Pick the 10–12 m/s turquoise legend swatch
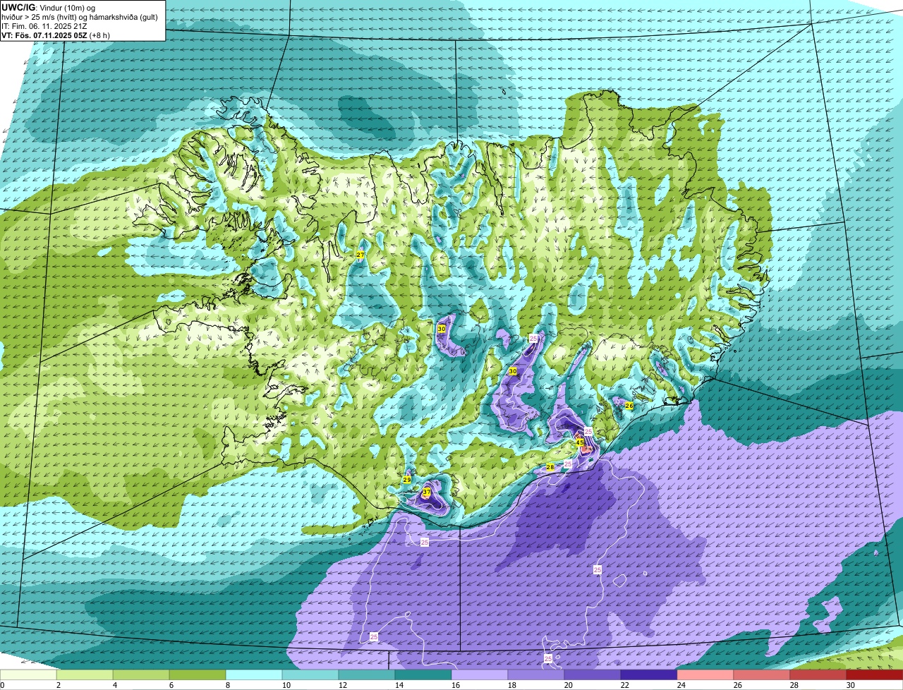903x690 pixels. 310,675
